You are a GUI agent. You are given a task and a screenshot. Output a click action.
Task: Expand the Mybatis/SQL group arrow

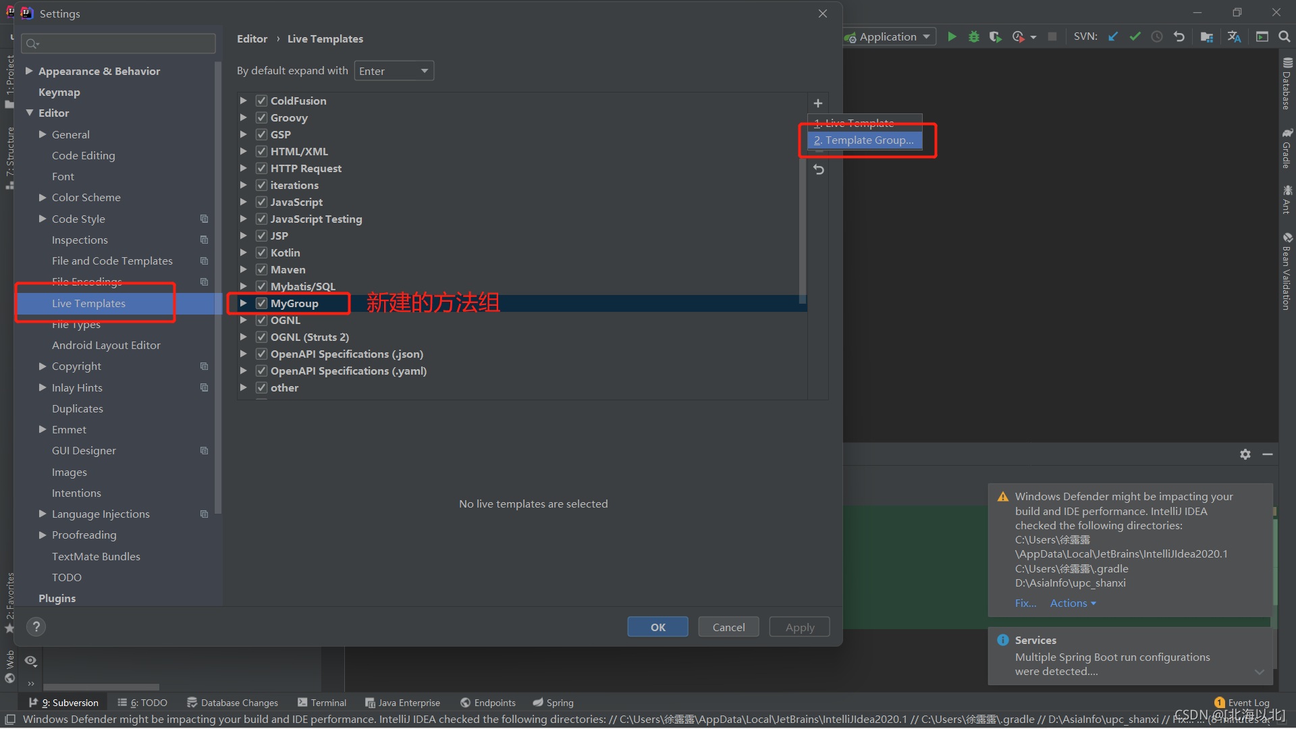pos(243,286)
